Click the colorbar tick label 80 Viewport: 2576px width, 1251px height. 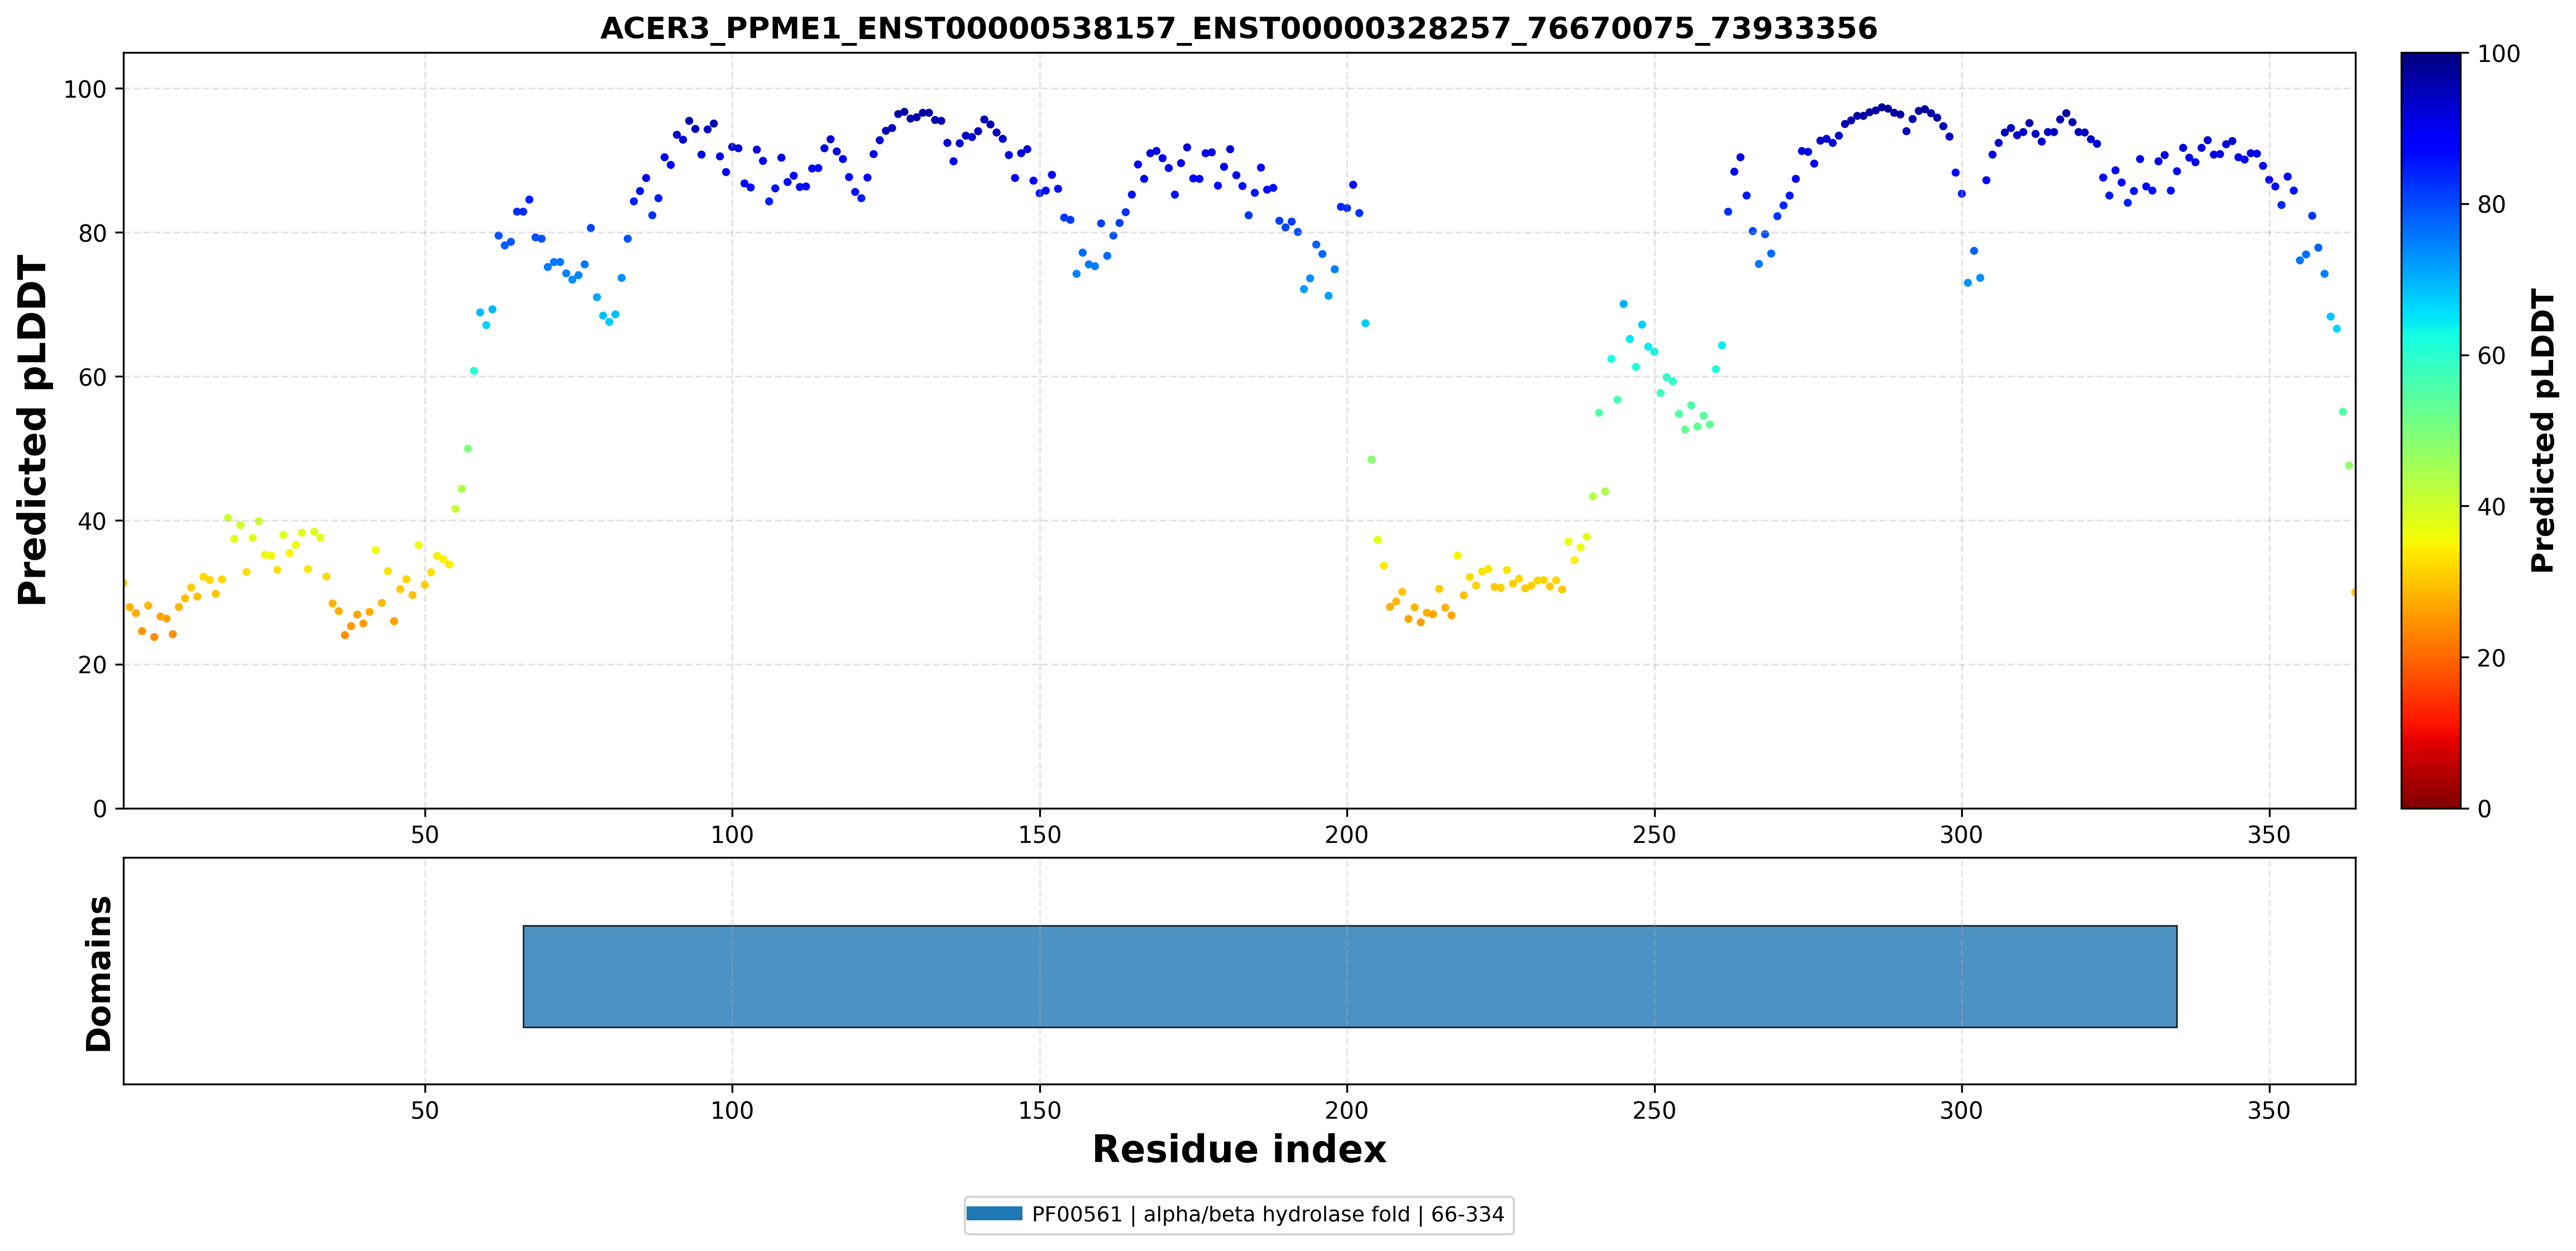(2491, 205)
